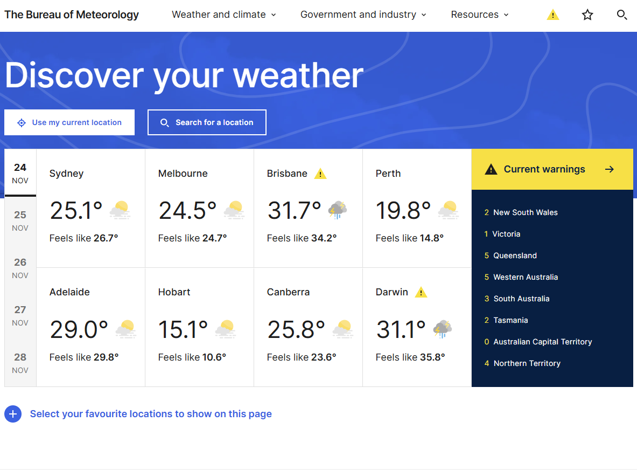Screen dimensions: 637x470
Task: Click Canberra partly cloudy weather icon
Action: [344, 329]
